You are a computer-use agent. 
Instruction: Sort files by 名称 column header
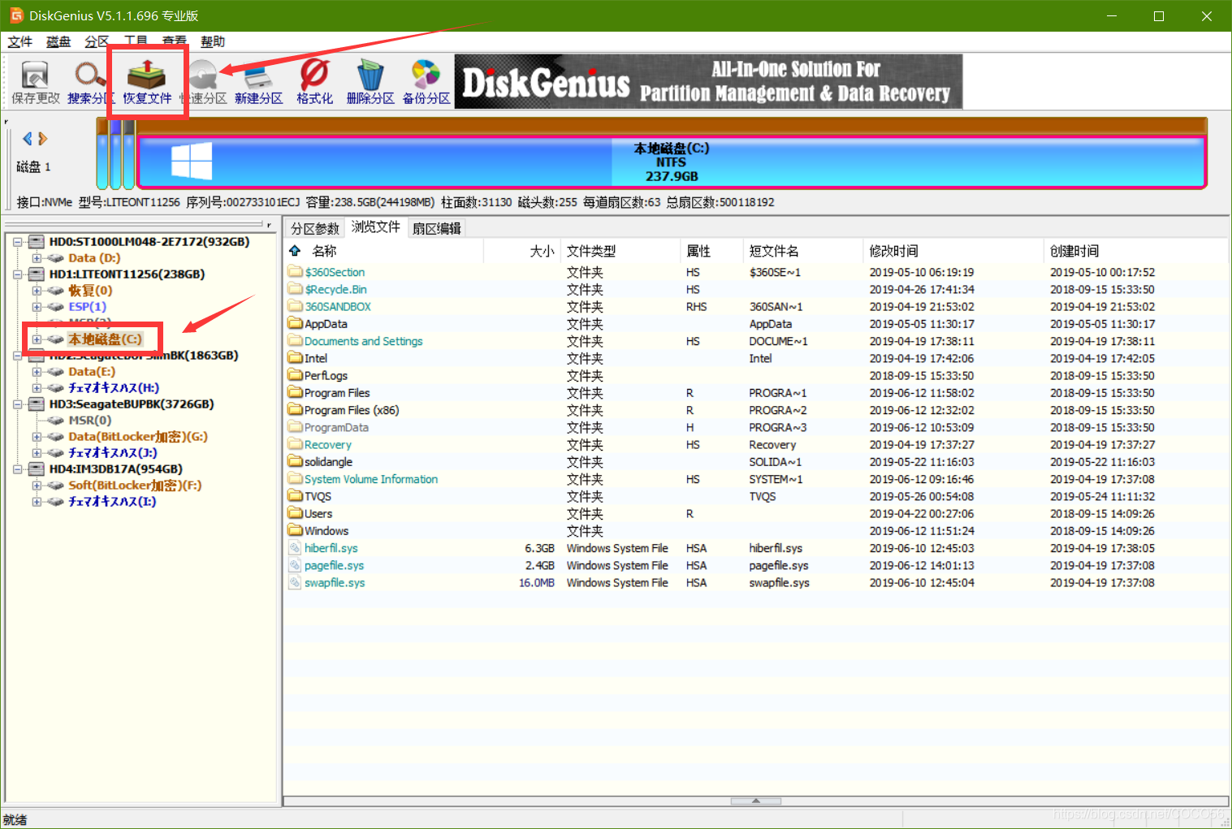[x=384, y=251]
